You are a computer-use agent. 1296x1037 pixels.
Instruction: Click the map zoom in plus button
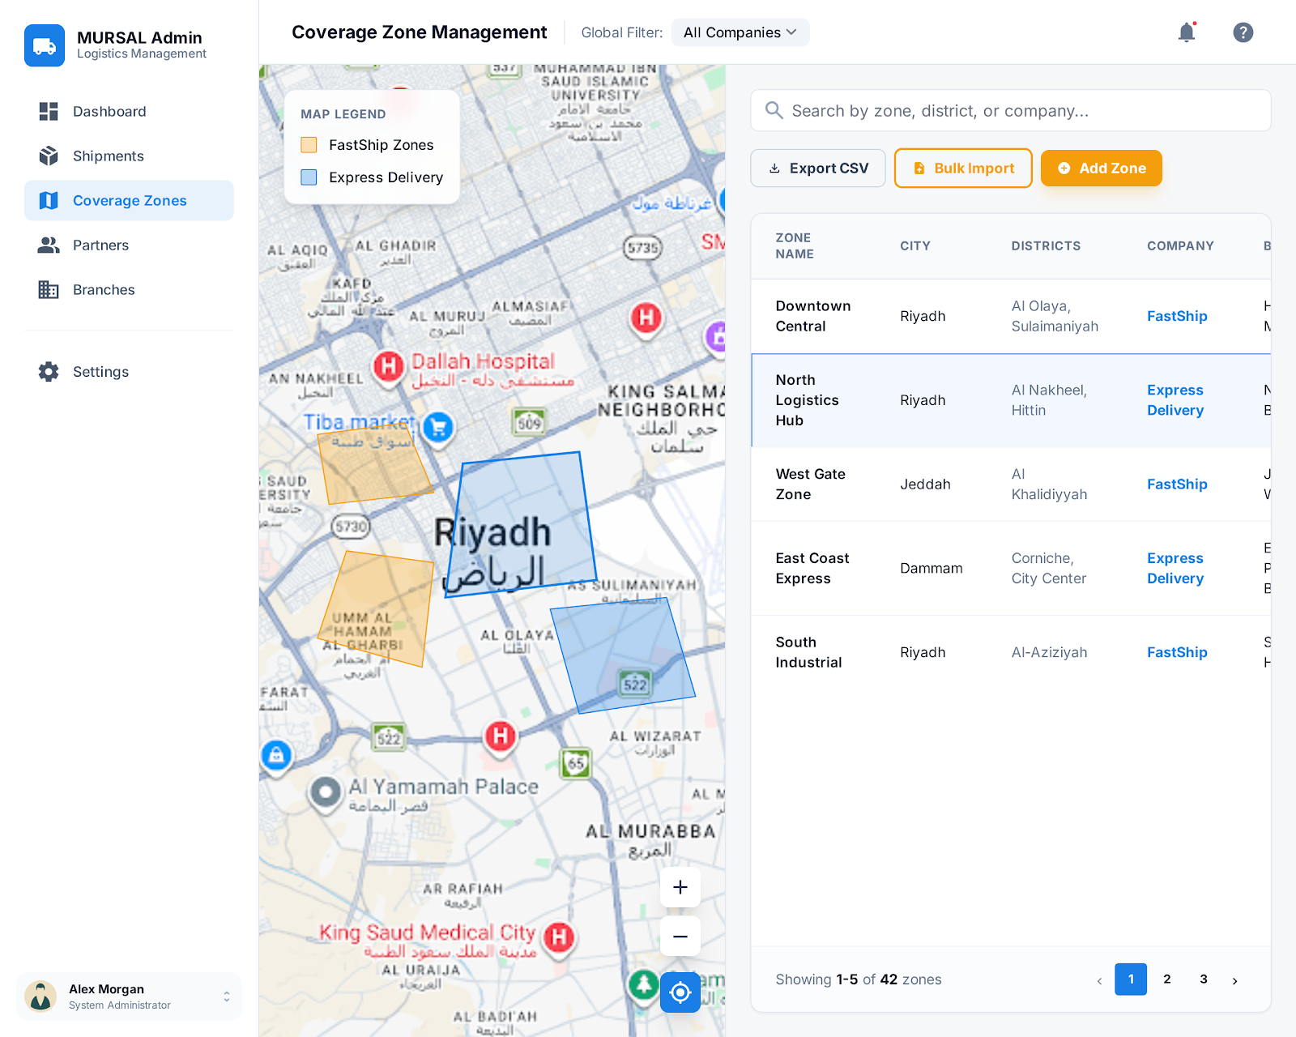coord(680,887)
